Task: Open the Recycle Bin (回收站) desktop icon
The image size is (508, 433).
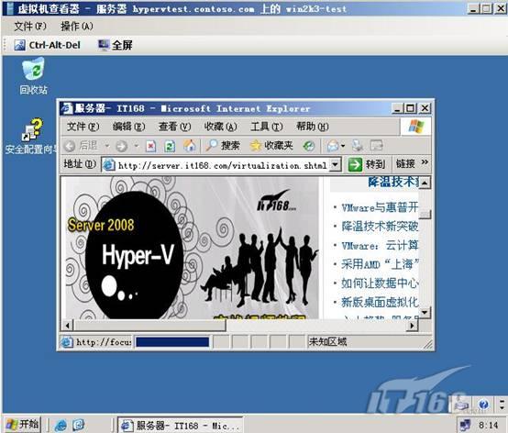Action: coord(33,76)
